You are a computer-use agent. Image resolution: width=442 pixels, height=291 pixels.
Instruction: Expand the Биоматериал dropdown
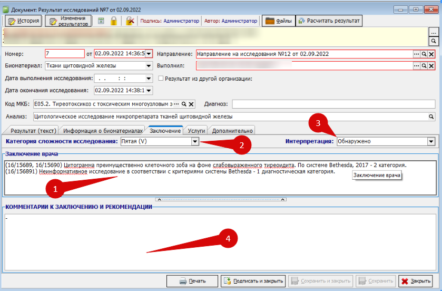tap(149, 66)
